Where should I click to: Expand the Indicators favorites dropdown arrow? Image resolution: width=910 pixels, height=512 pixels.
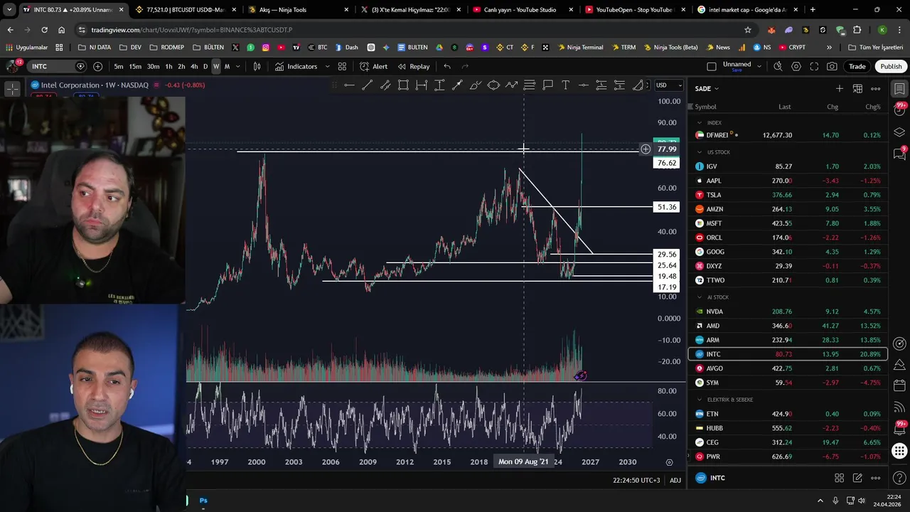(327, 66)
